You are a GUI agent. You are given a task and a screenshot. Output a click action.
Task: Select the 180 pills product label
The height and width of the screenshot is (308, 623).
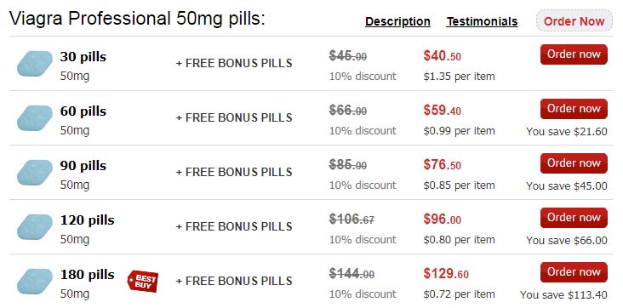pyautogui.click(x=87, y=275)
